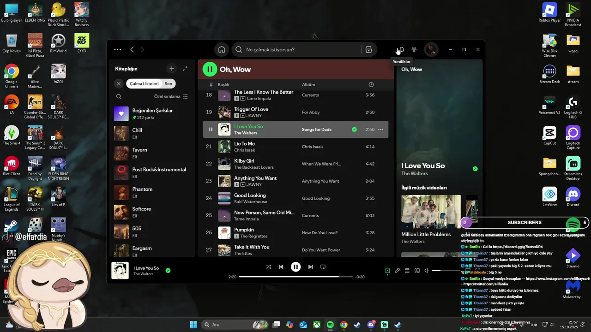Skip to the next track
This screenshot has width=591, height=332.
coord(310,267)
